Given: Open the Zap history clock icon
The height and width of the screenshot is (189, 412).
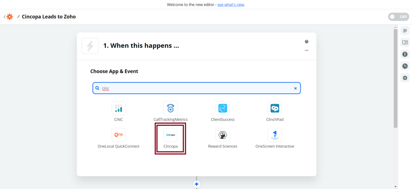Looking at the screenshot, I should tap(405, 66).
